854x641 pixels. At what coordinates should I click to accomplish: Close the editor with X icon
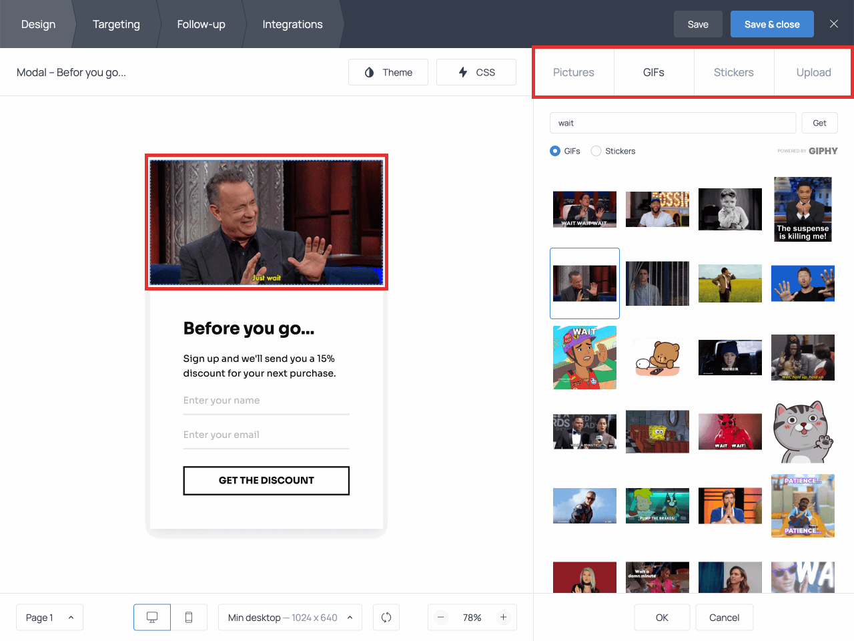pos(834,24)
